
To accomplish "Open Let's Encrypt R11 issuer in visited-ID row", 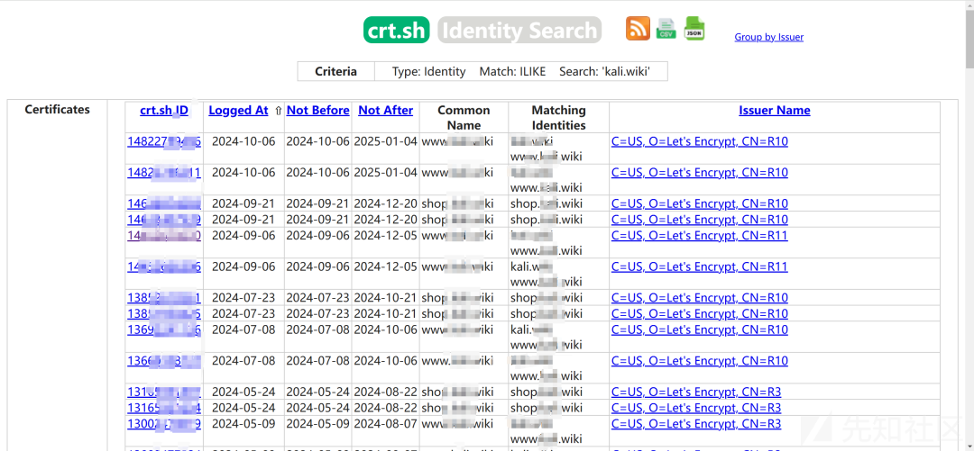I will point(700,236).
